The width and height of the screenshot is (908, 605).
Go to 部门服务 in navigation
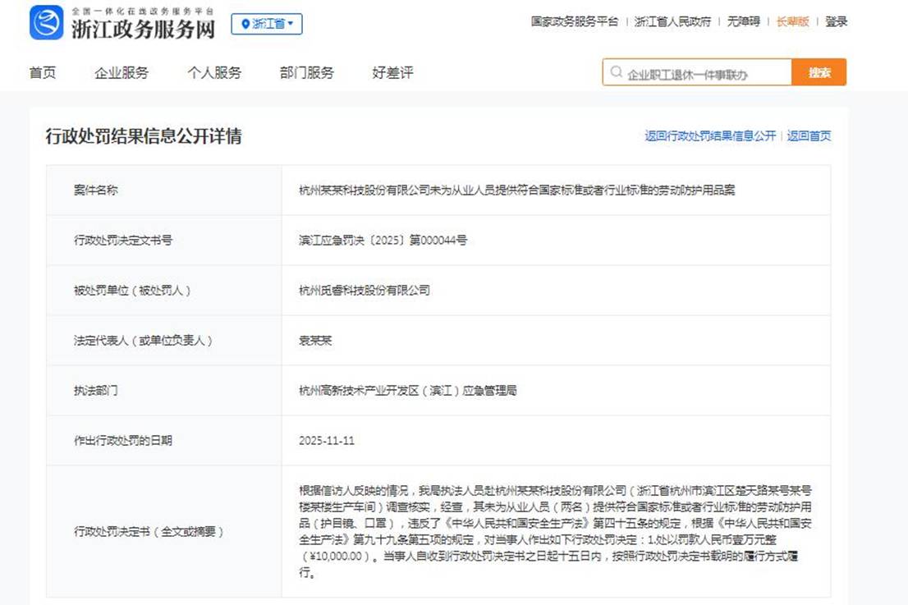pyautogui.click(x=307, y=73)
